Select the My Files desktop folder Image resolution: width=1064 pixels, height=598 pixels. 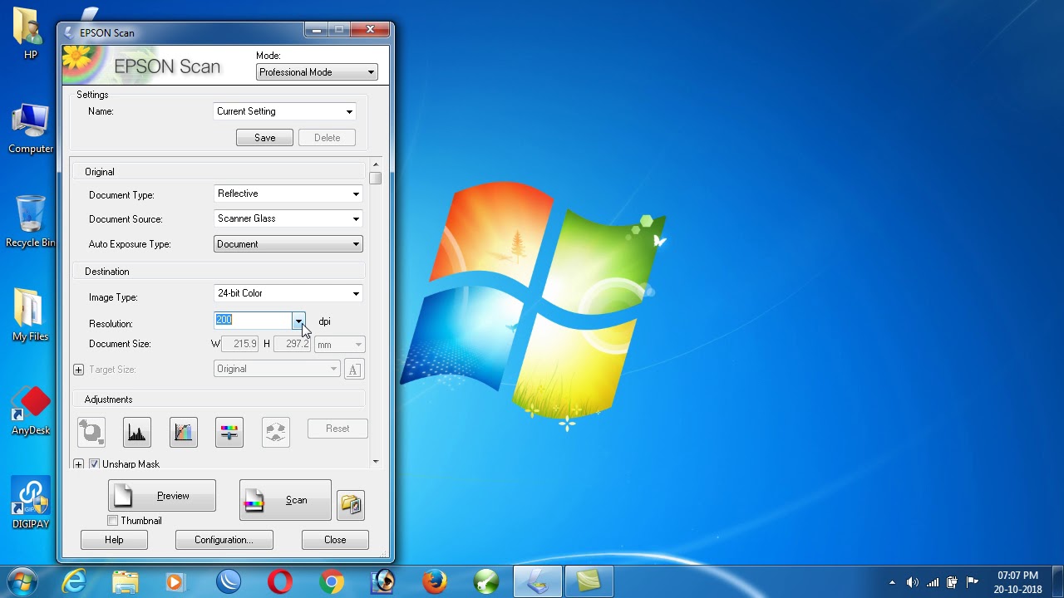(x=30, y=316)
